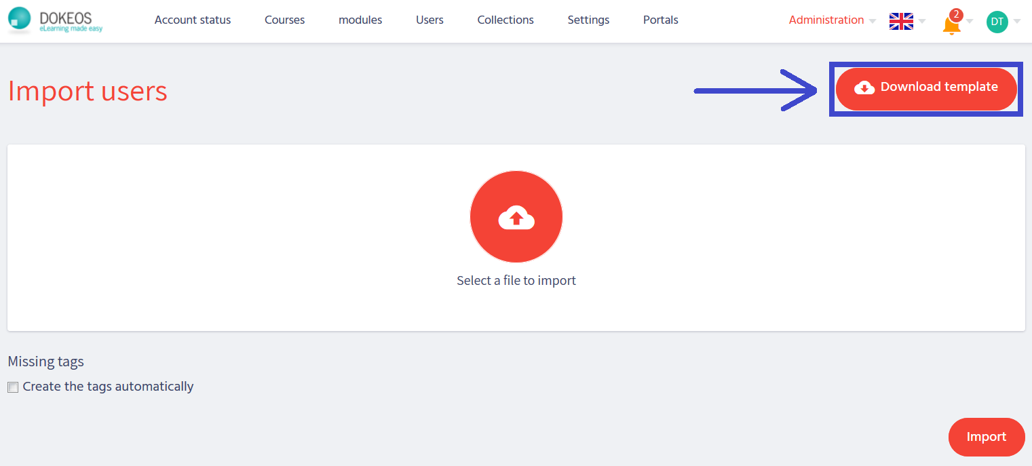Open the Users menu

[429, 20]
